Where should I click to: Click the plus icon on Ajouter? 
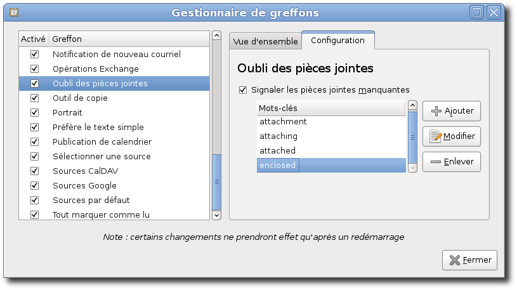pyautogui.click(x=436, y=111)
